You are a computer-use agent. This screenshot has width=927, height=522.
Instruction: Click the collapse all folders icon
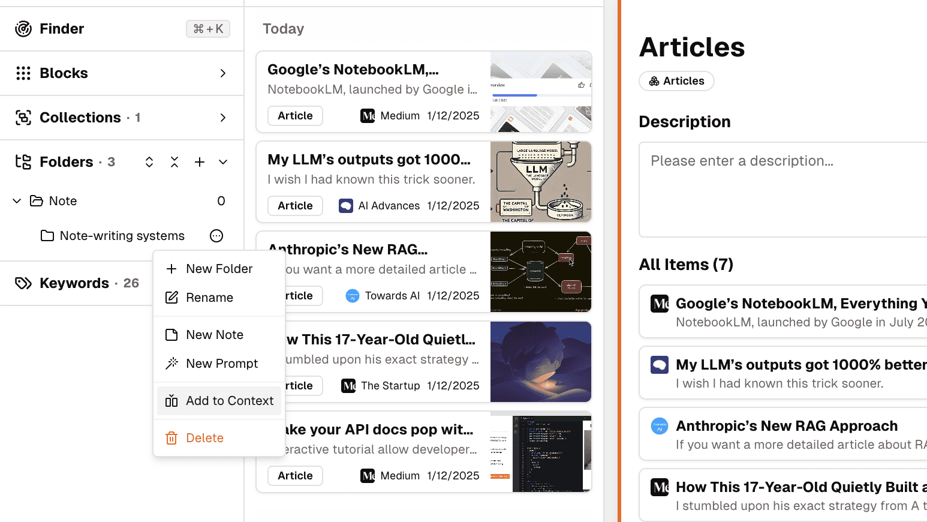tap(174, 162)
